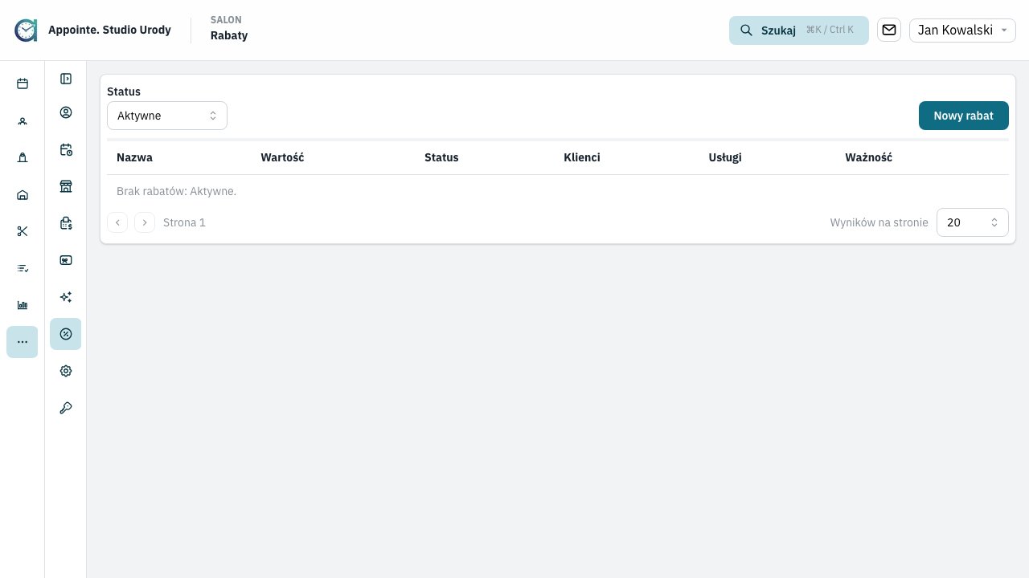Click the Appointe. Studio Urody title
The height and width of the screenshot is (578, 1029).
pyautogui.click(x=109, y=31)
